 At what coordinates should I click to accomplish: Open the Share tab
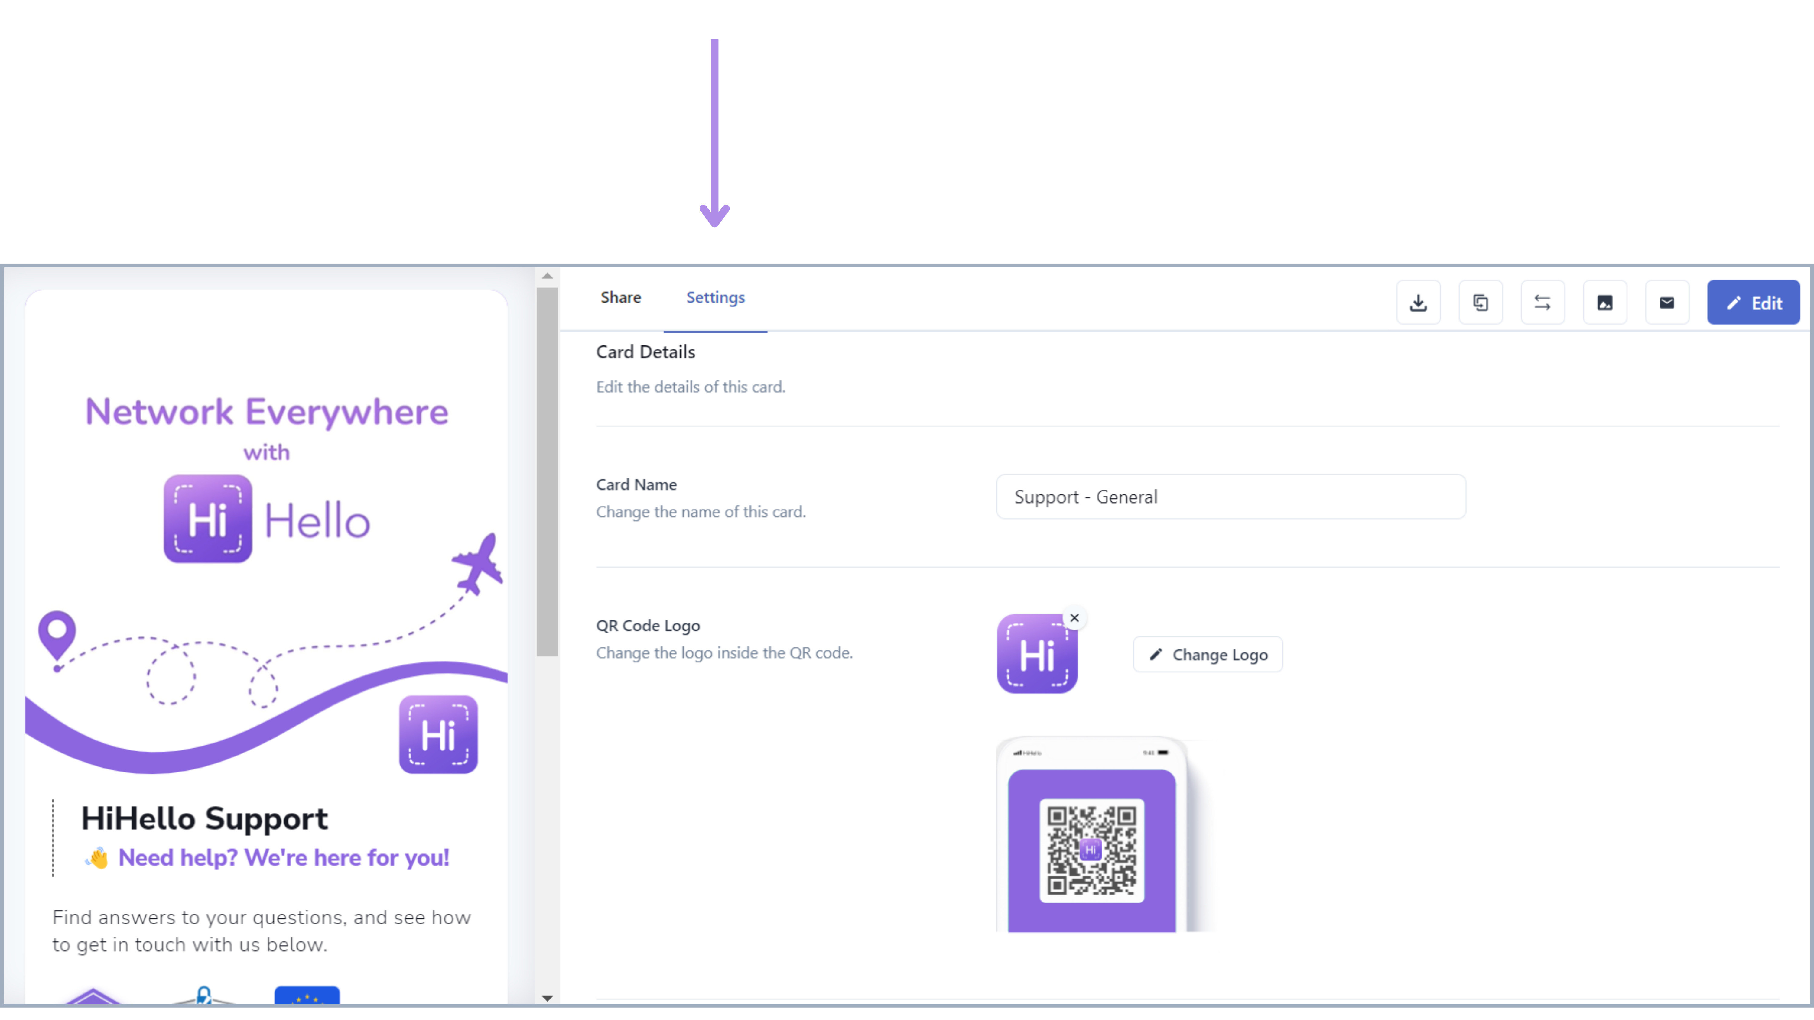(620, 297)
